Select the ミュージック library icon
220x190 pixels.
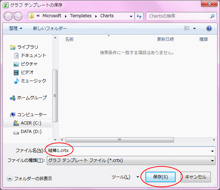(x=16, y=81)
